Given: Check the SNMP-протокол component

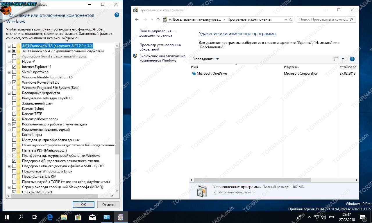Looking at the screenshot, I should 14,72.
